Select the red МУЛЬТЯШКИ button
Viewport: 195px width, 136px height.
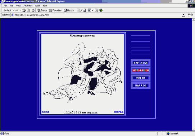click(x=141, y=70)
